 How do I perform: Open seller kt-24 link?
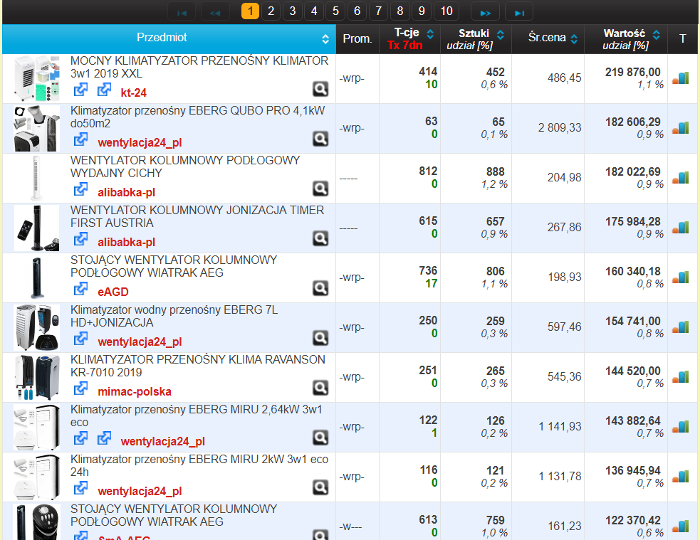coord(133,92)
